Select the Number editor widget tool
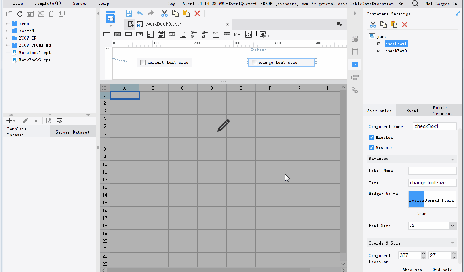 (172, 34)
